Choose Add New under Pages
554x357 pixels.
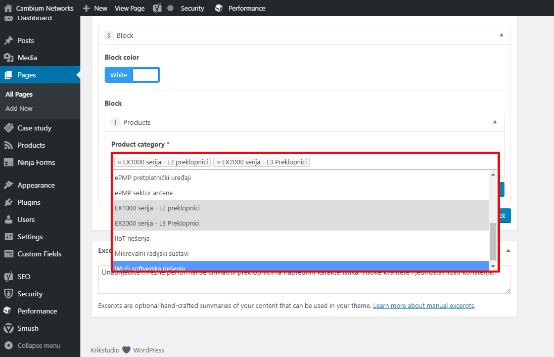point(19,109)
